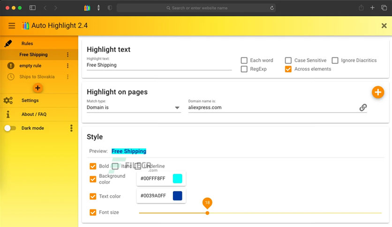Open the Rules section
Image resolution: width=392 pixels, height=227 pixels.
(x=39, y=44)
